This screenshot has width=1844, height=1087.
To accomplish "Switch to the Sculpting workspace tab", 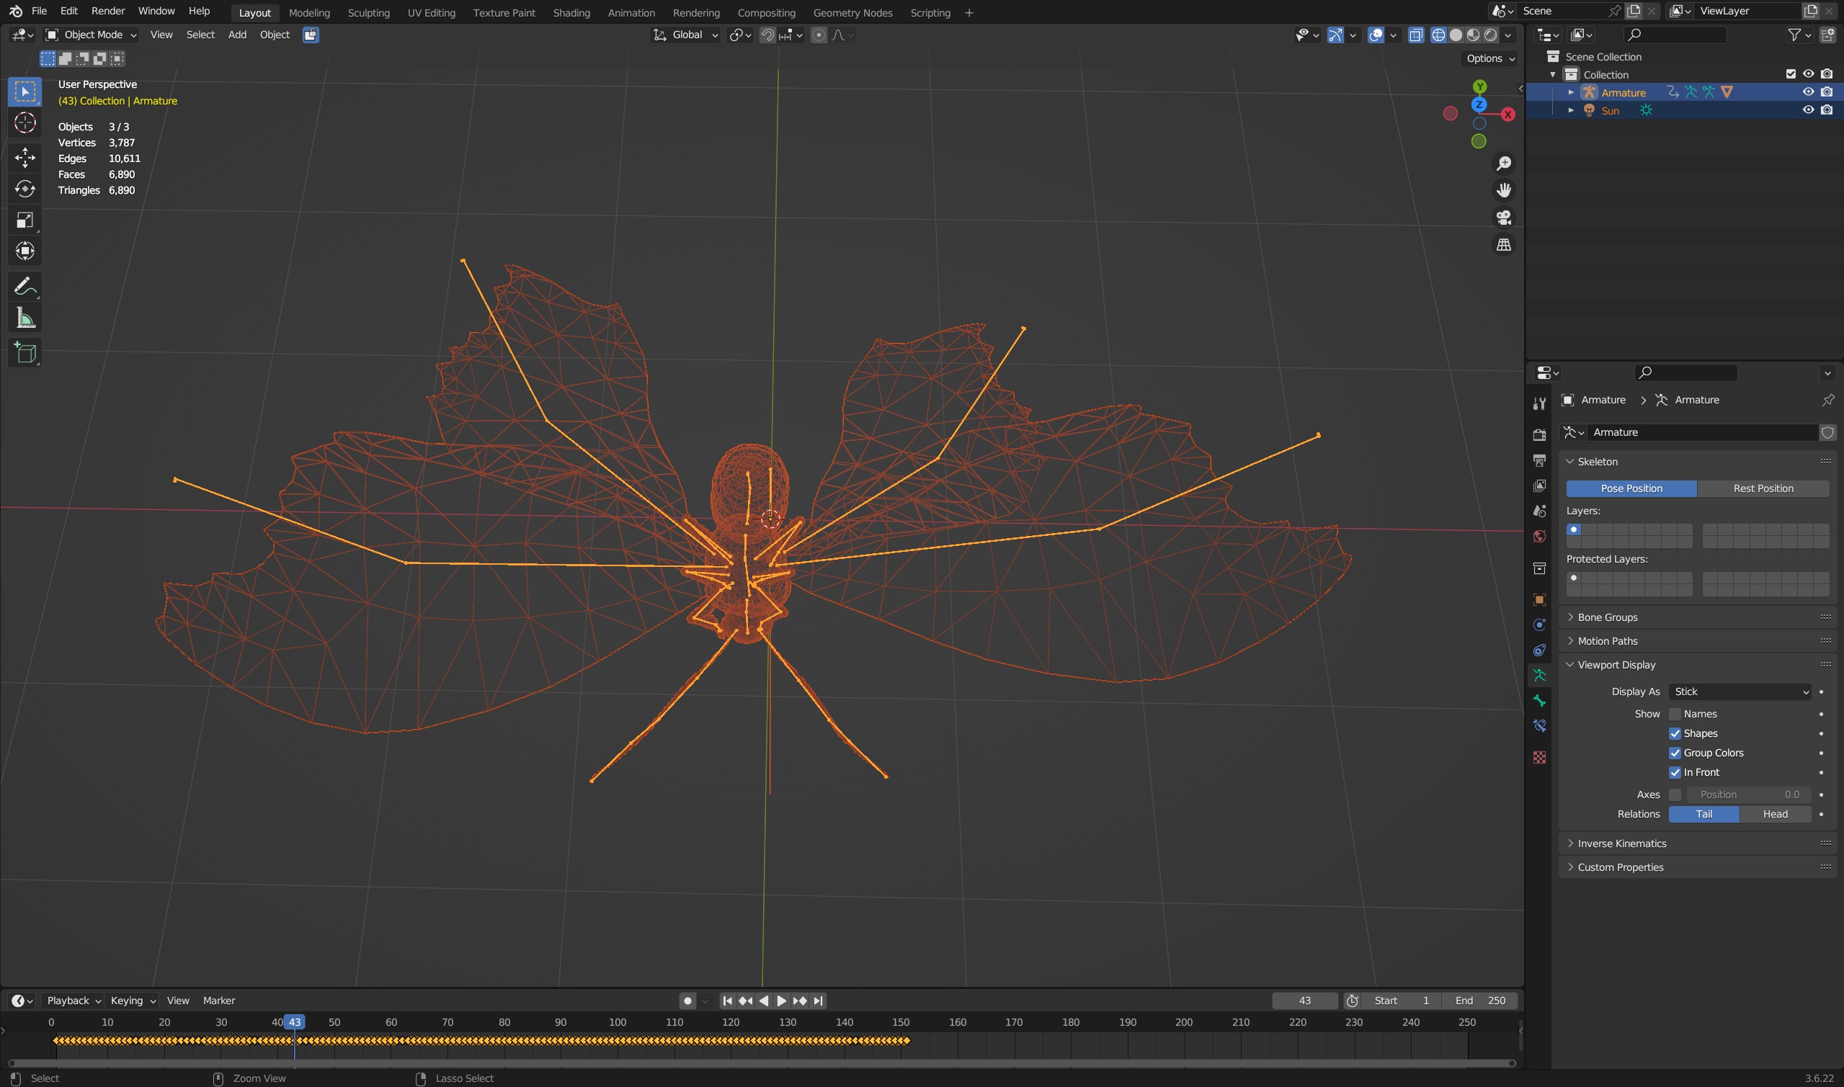I will point(368,12).
